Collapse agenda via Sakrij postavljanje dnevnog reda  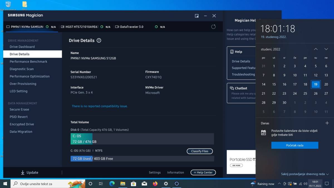pos(305,174)
